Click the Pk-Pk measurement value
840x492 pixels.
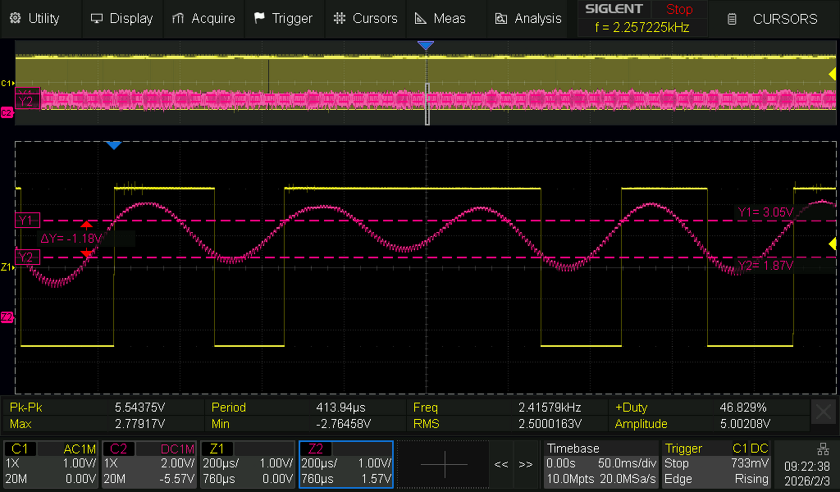click(139, 408)
